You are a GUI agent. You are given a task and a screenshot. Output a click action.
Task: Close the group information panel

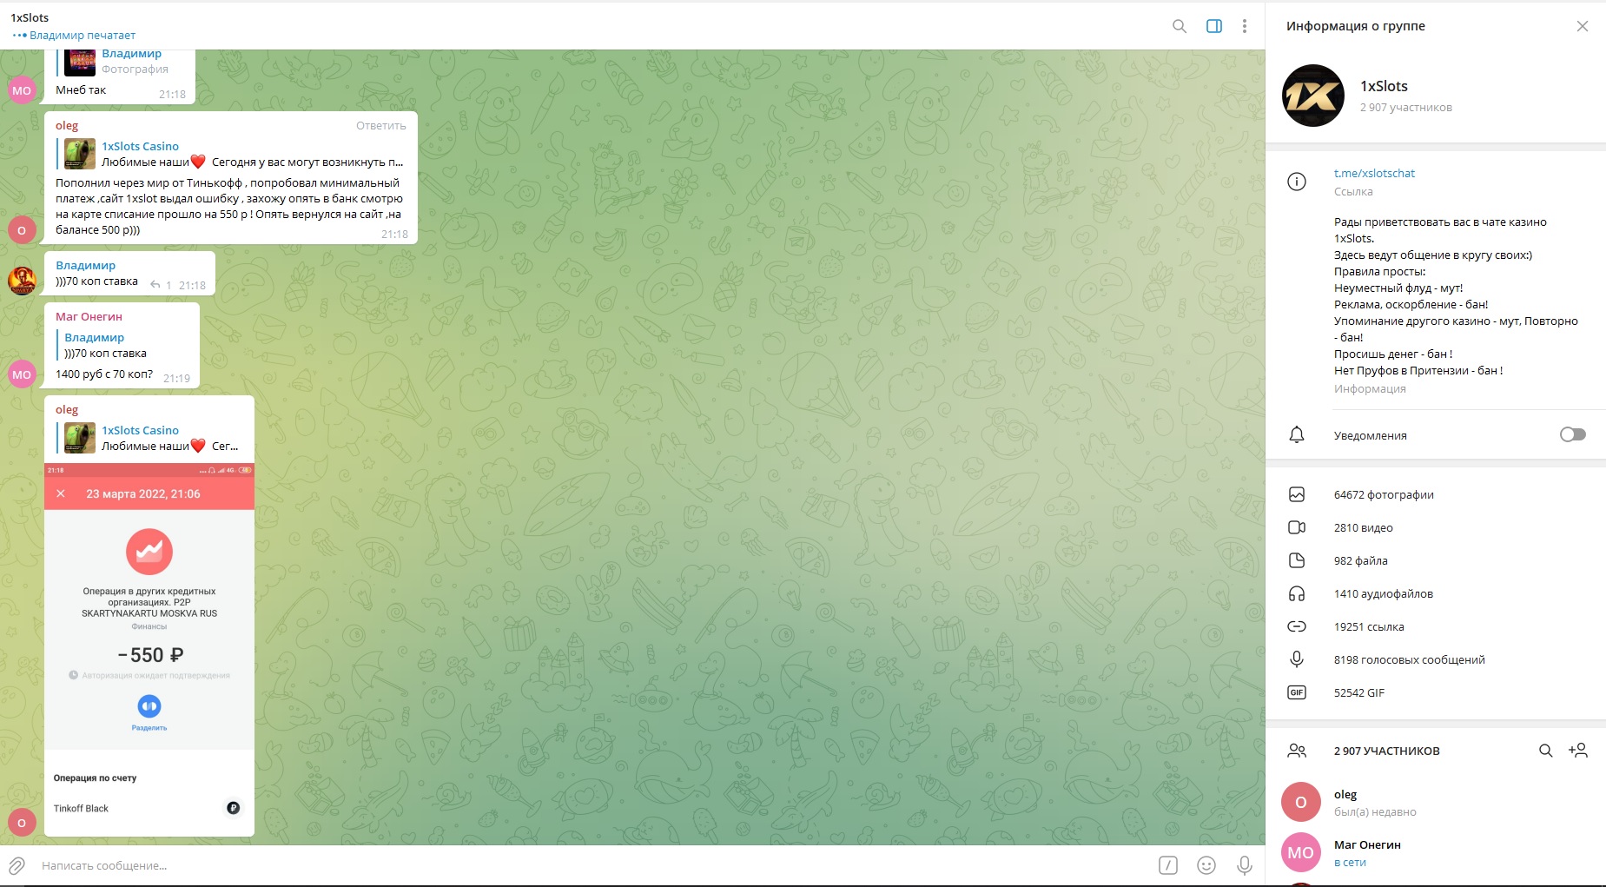1583,26
